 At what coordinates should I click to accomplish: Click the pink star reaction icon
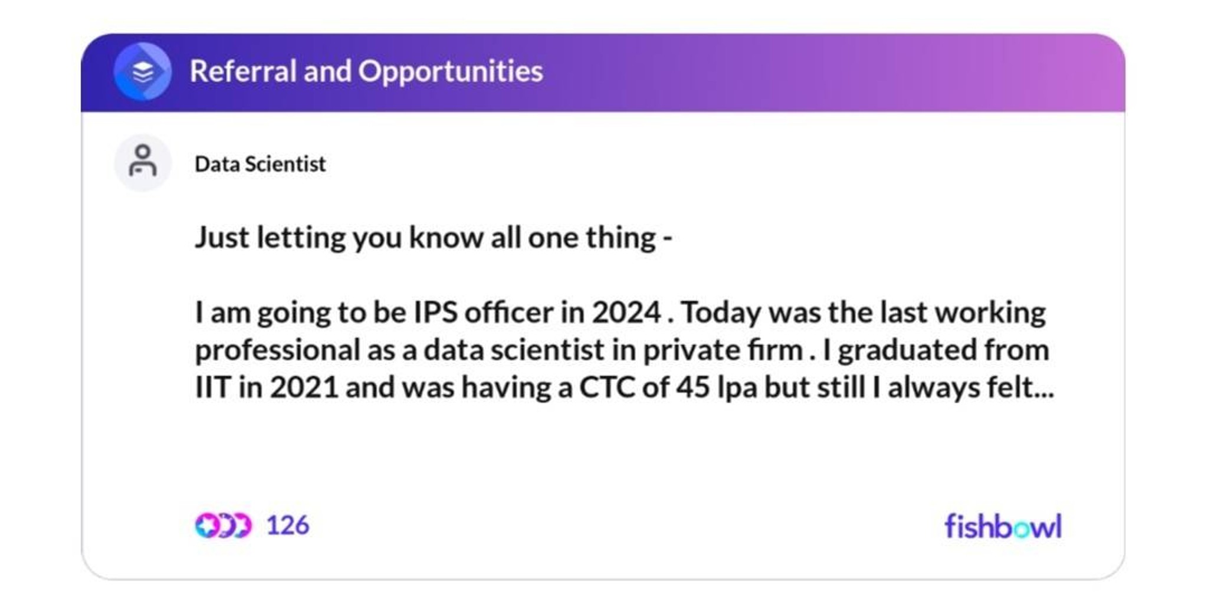(207, 525)
